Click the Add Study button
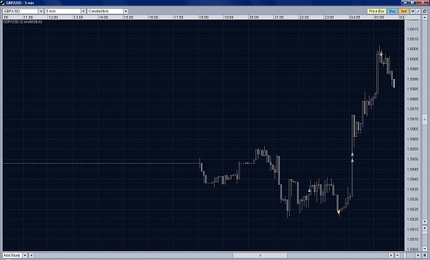This screenshot has height=260, width=430. [x=12, y=255]
